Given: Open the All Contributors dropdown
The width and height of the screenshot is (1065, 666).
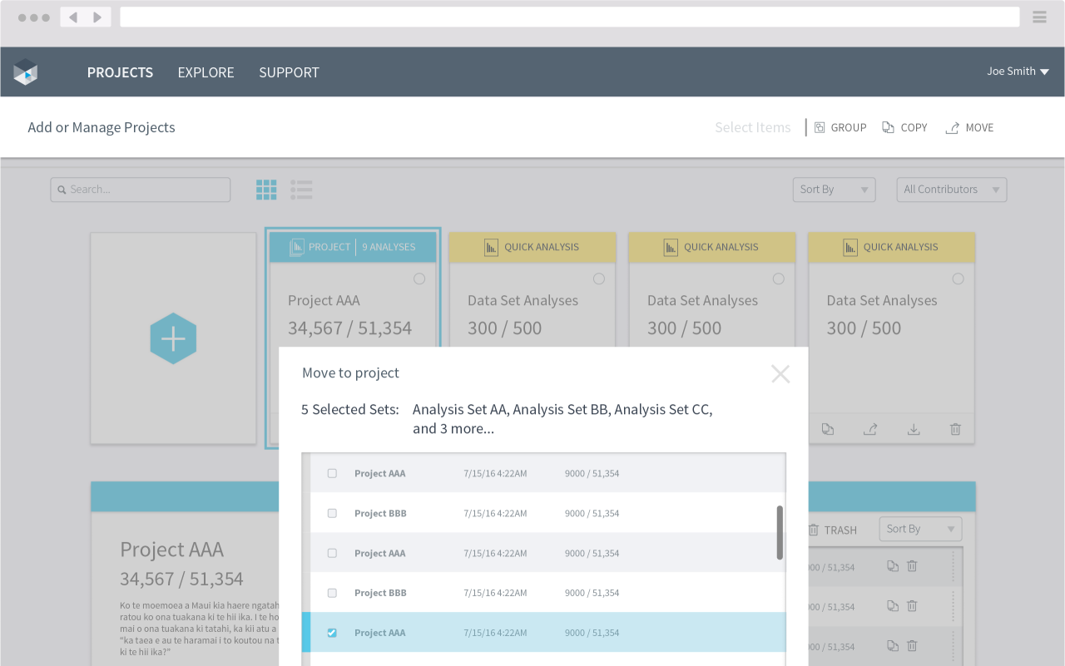Looking at the screenshot, I should [951, 190].
